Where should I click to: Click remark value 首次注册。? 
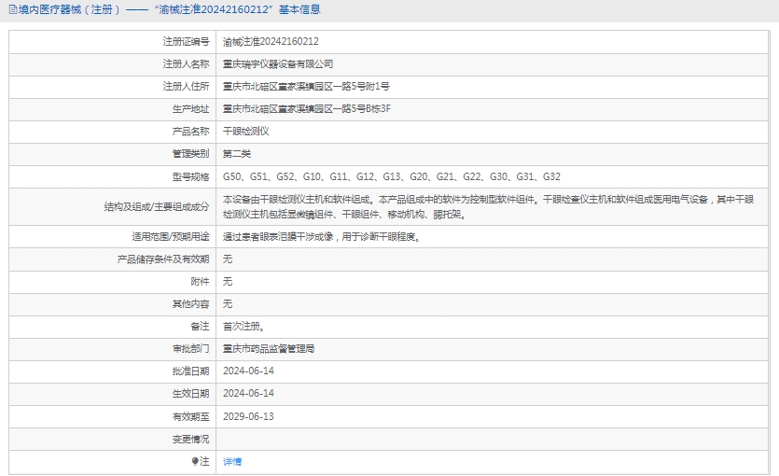coord(243,327)
